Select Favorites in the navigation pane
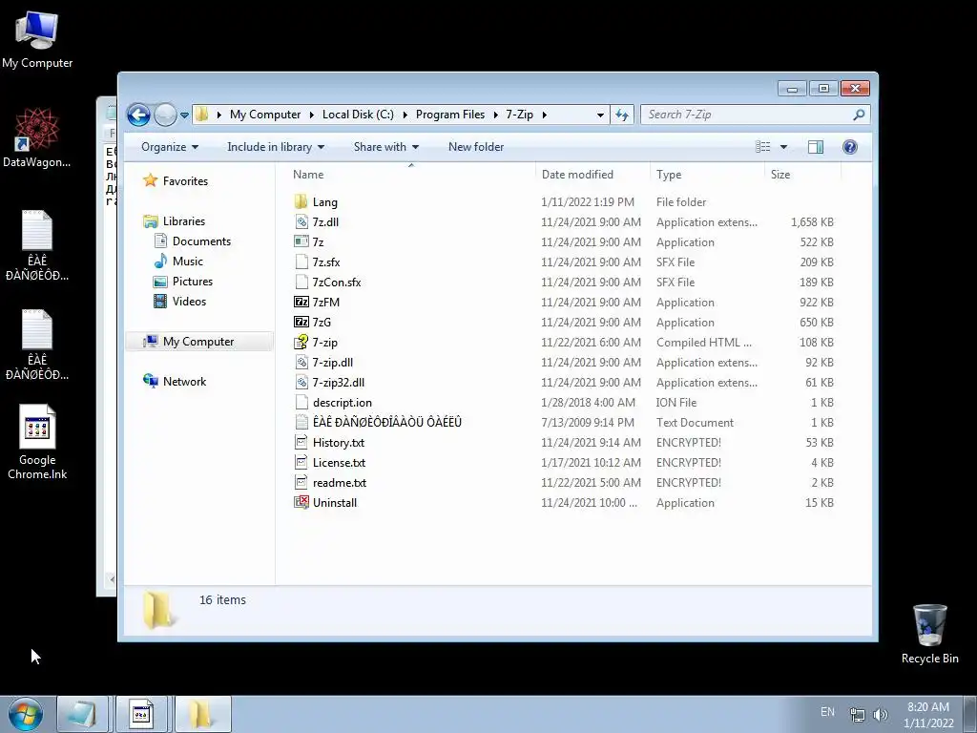Image resolution: width=977 pixels, height=733 pixels. (x=185, y=180)
